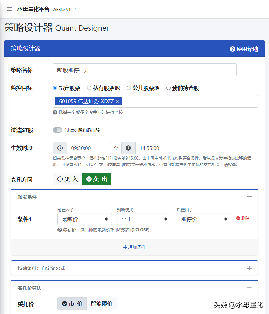Click the end time clock icon
The width and height of the screenshot is (269, 314).
coord(128,148)
